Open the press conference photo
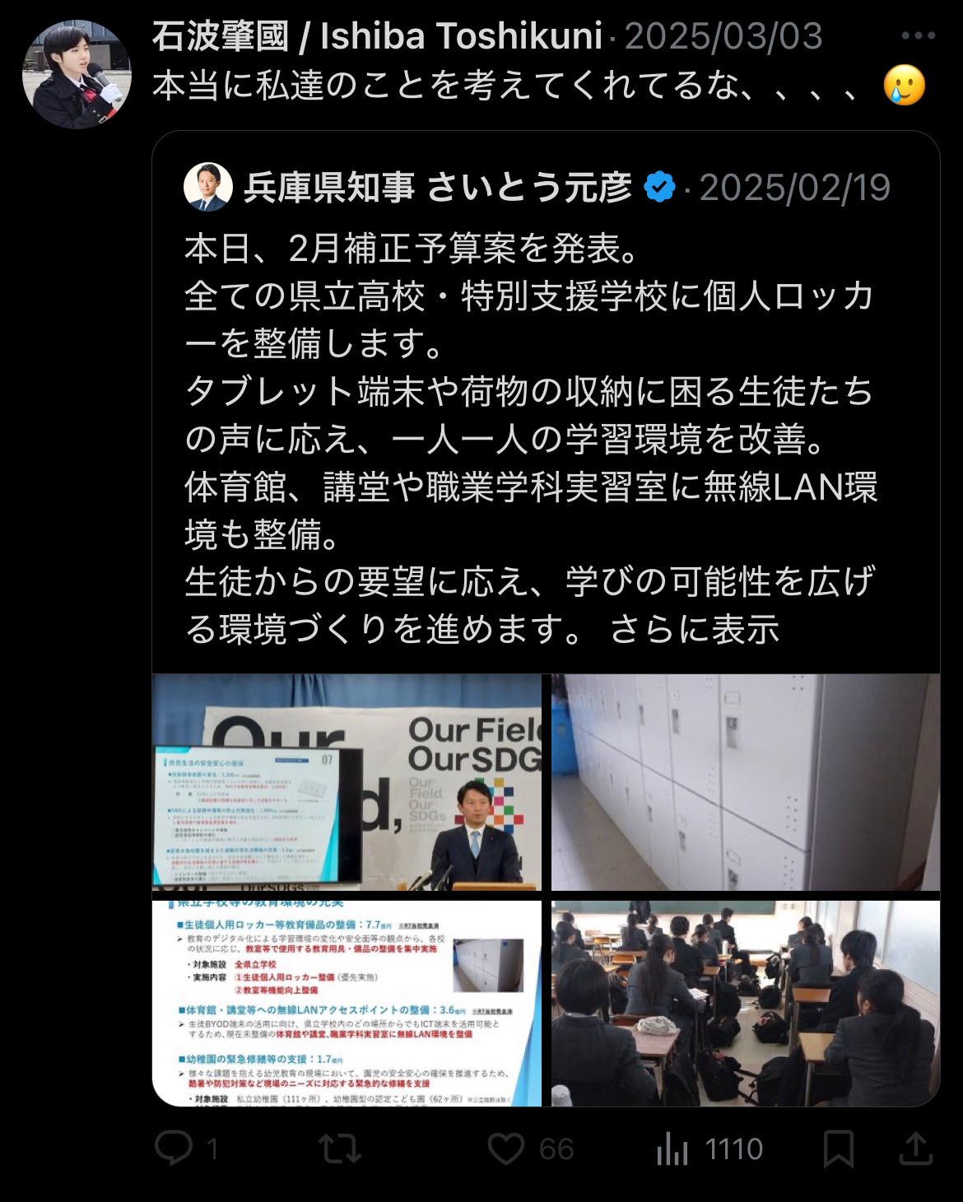The height and width of the screenshot is (1202, 963). pos(347,782)
